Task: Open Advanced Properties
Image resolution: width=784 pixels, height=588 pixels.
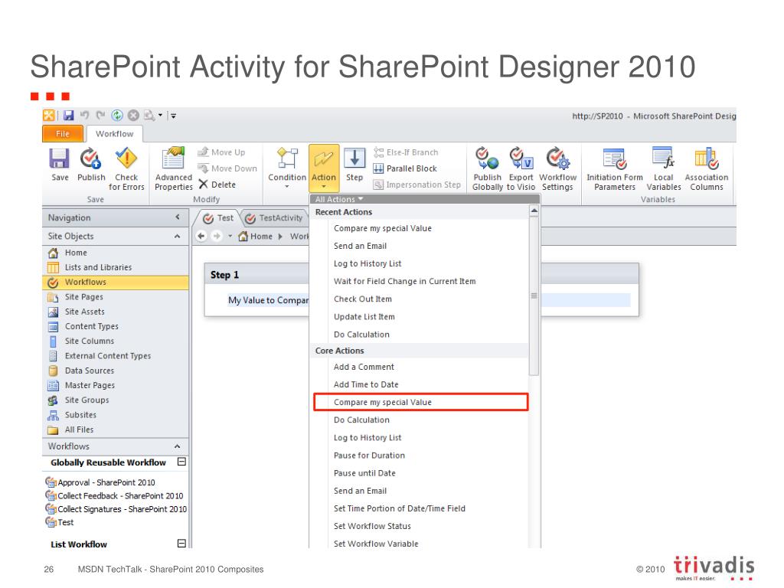Action: (x=174, y=169)
